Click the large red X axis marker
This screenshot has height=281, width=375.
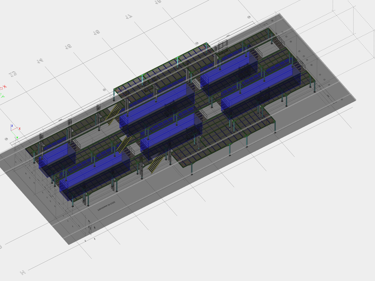click(x=4, y=87)
